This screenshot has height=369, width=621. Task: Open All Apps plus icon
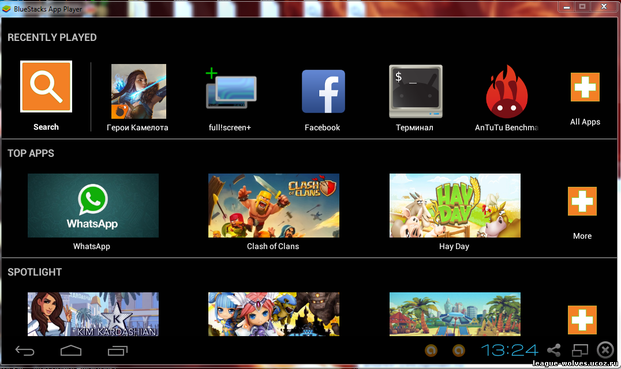point(585,87)
